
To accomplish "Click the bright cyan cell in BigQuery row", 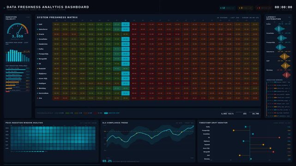I will pyautogui.click(x=126, y=73).
